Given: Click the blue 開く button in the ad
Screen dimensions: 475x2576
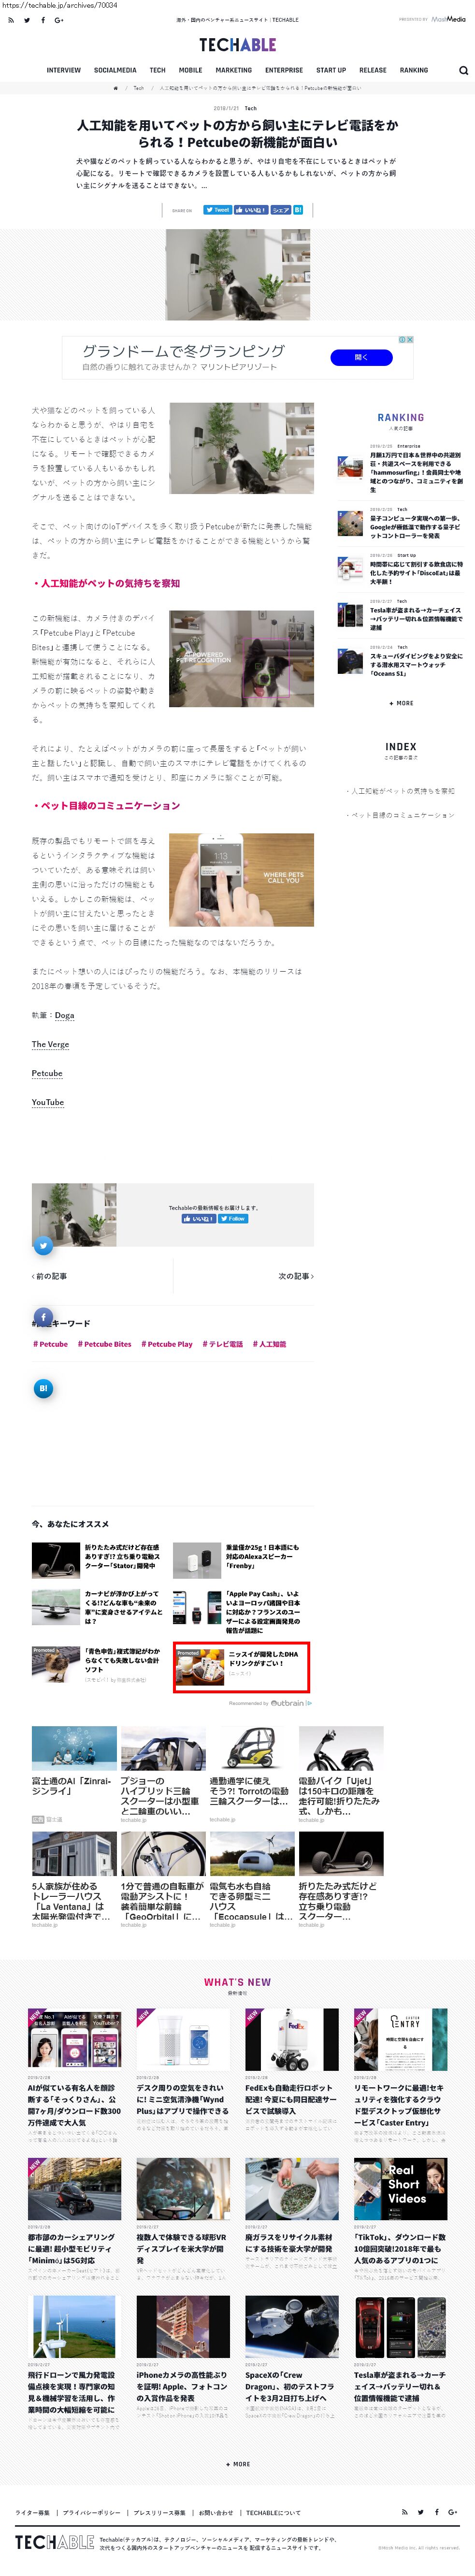Looking at the screenshot, I should (361, 357).
